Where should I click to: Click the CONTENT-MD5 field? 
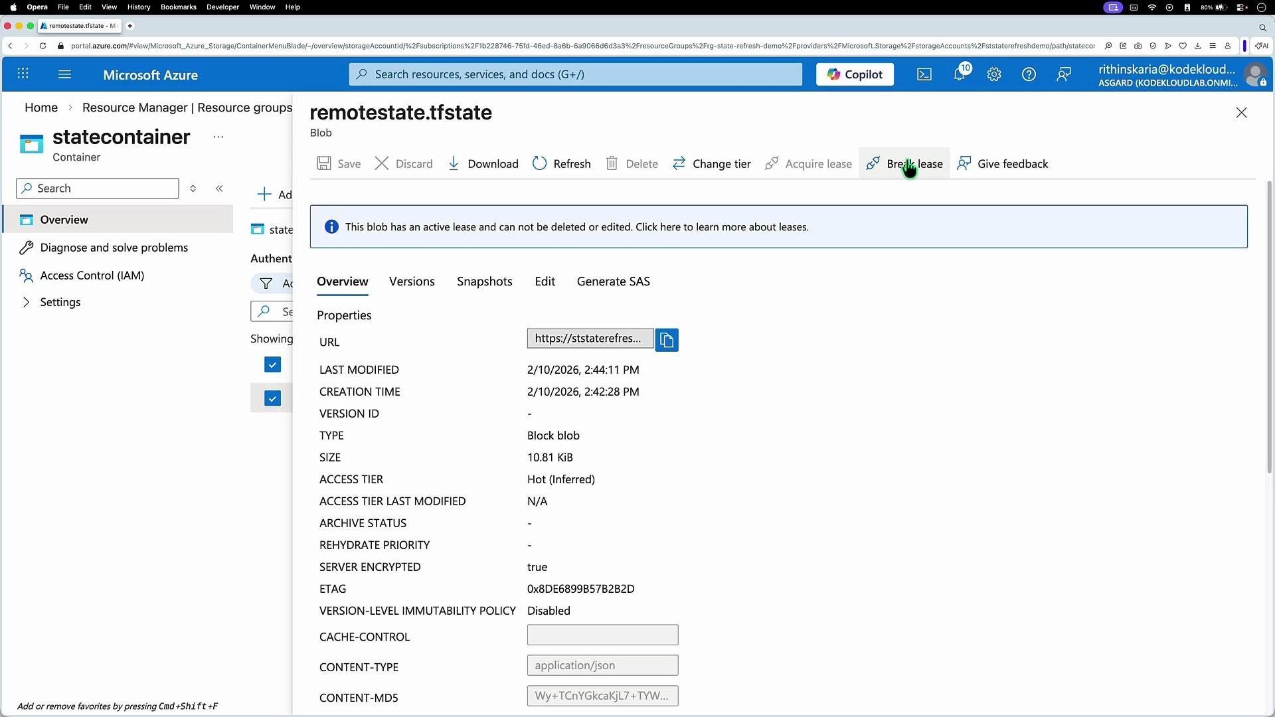pyautogui.click(x=602, y=696)
